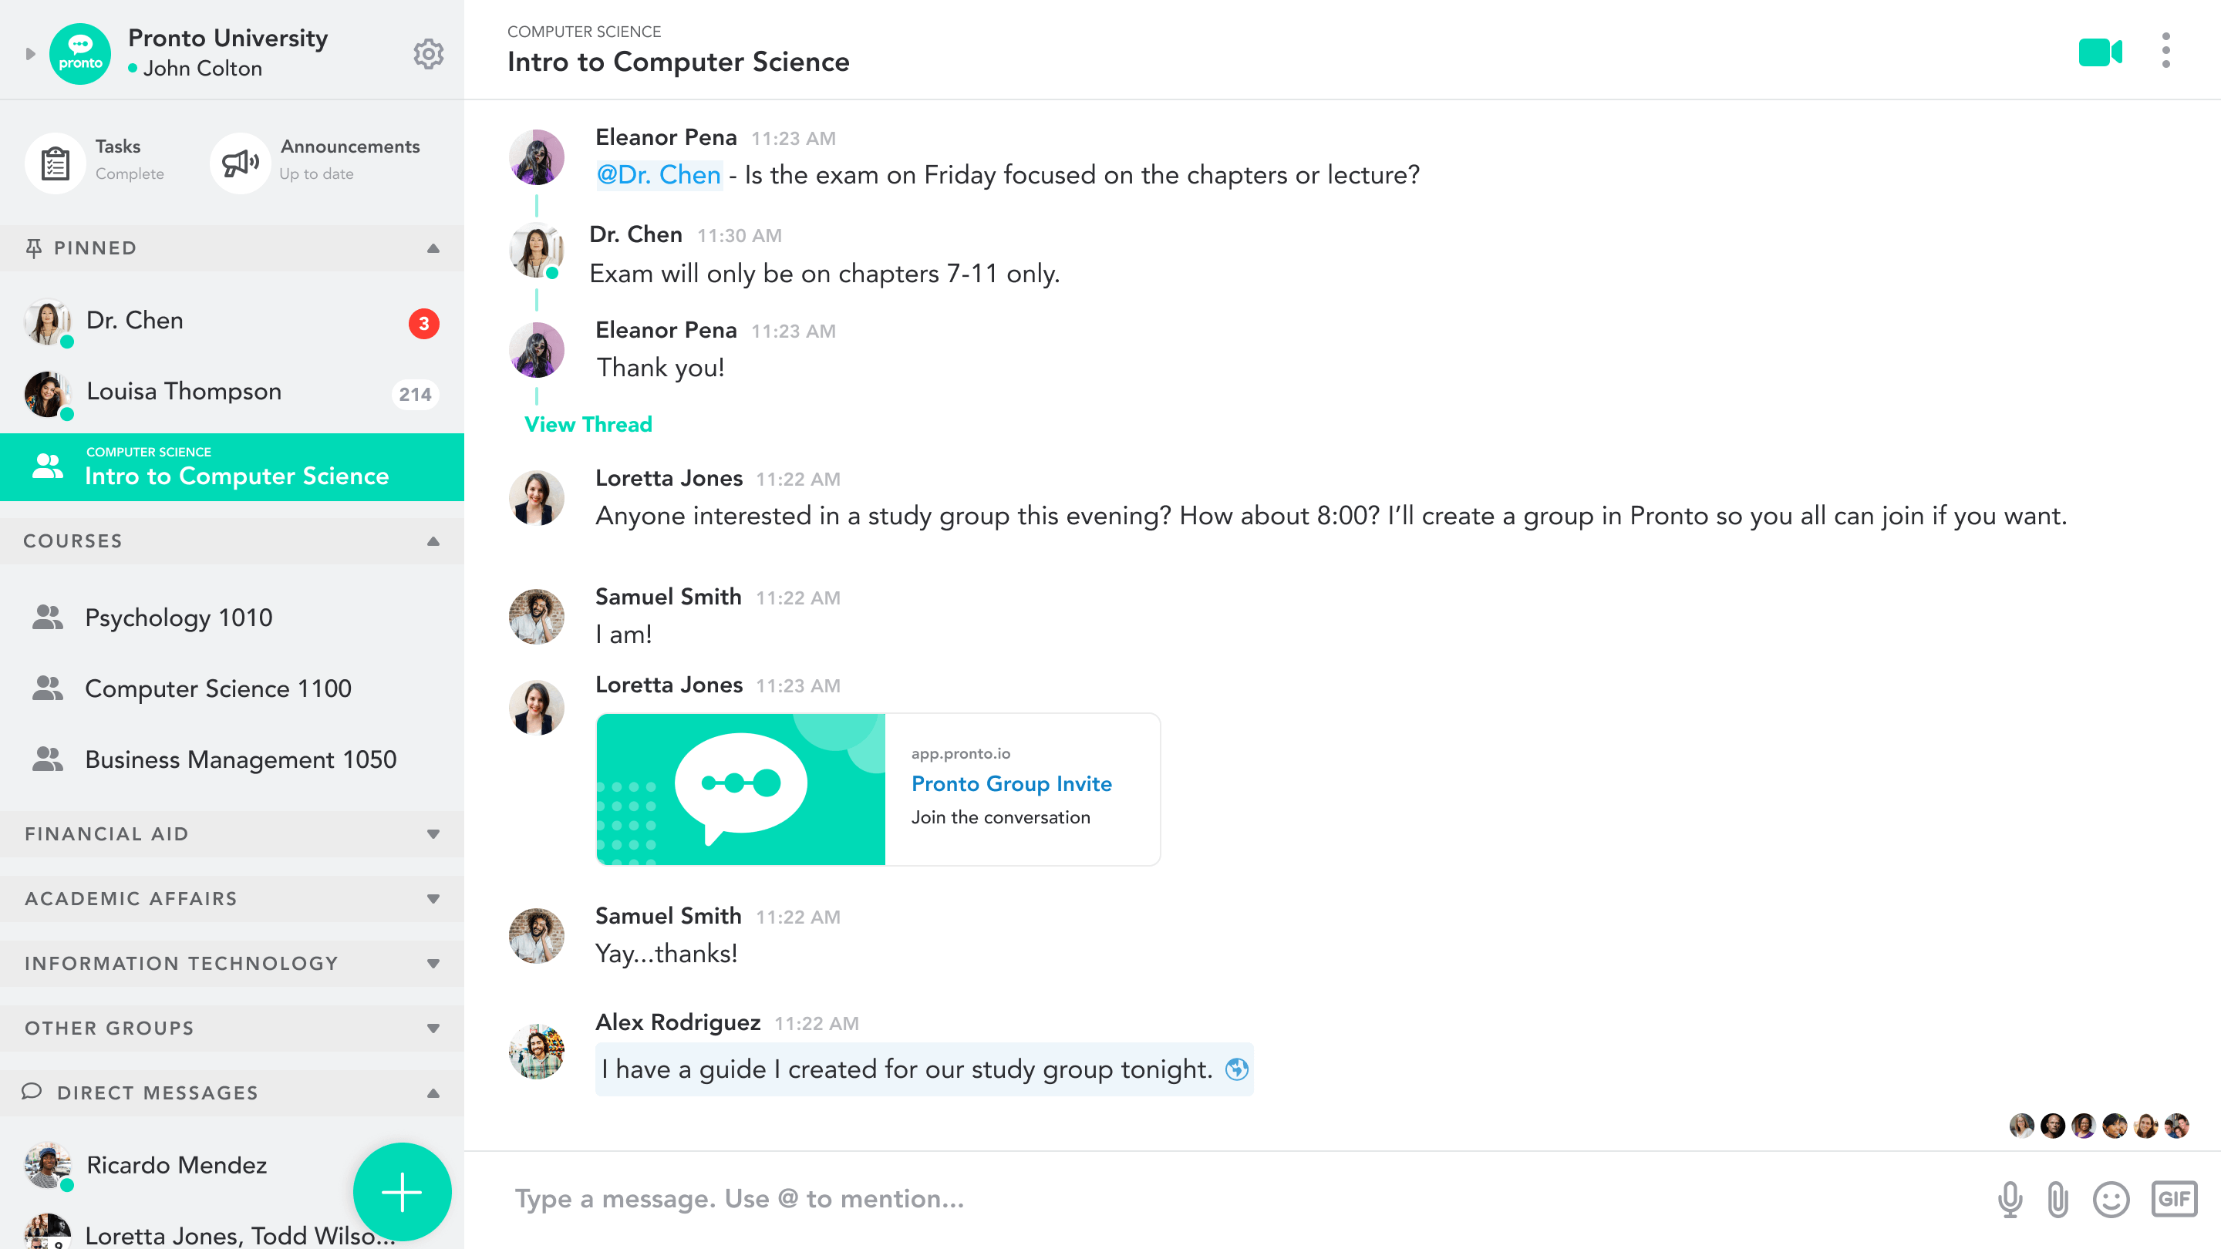Image resolution: width=2221 pixels, height=1249 pixels.
Task: Open the Tasks clipboard icon
Action: (x=56, y=162)
